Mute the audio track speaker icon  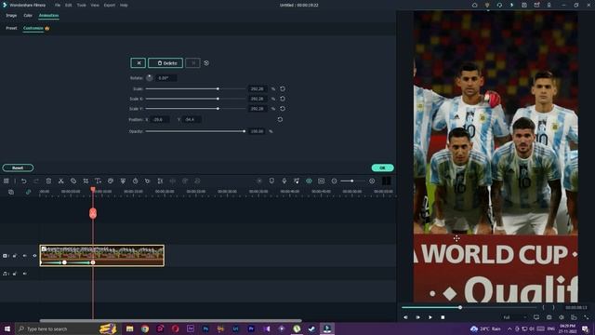tap(25, 274)
